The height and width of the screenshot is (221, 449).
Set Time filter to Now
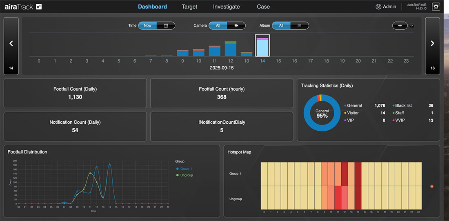(147, 26)
